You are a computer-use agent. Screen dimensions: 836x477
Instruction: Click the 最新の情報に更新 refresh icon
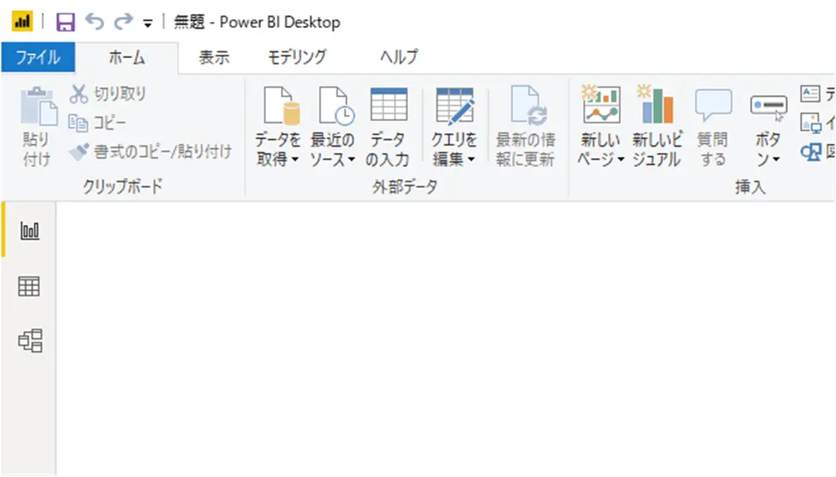coord(528,106)
